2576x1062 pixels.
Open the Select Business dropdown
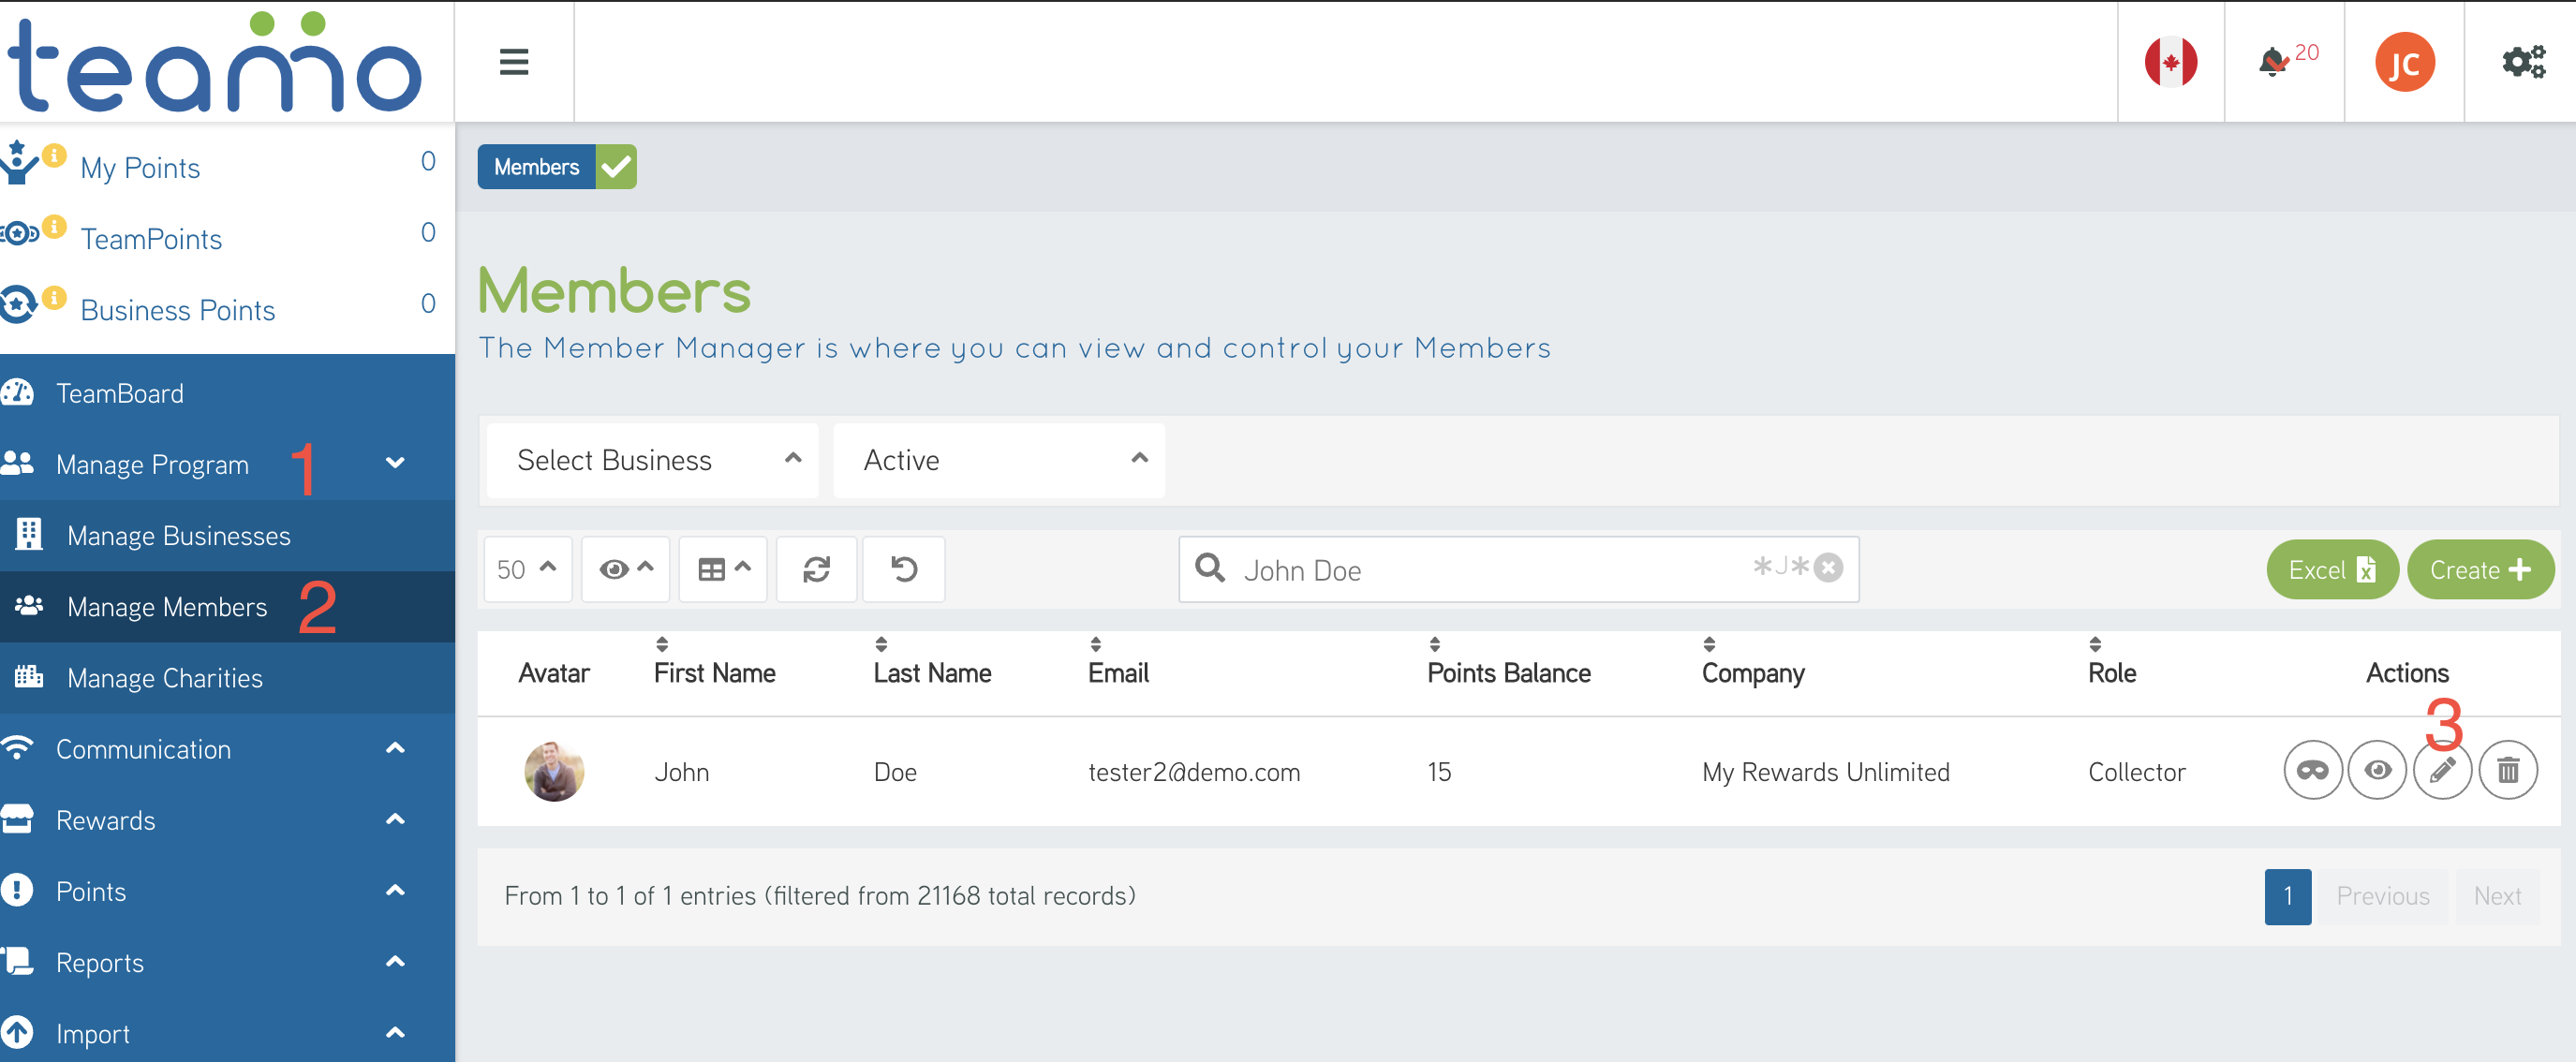(x=652, y=460)
